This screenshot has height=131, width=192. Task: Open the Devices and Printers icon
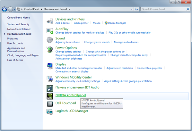tap(50, 21)
